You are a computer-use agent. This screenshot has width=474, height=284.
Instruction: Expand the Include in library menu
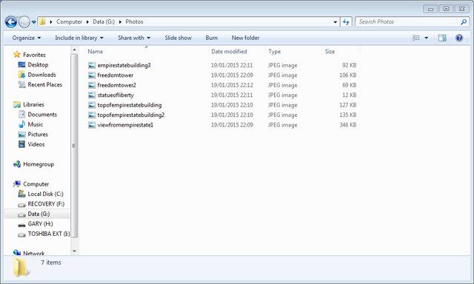[x=79, y=38]
